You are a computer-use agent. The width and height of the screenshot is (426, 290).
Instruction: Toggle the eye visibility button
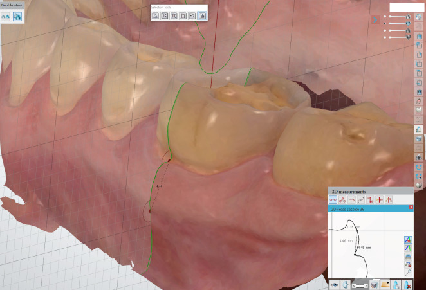335,285
